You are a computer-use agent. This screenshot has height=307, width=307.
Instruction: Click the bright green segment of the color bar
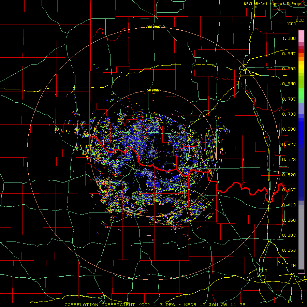[301, 93]
